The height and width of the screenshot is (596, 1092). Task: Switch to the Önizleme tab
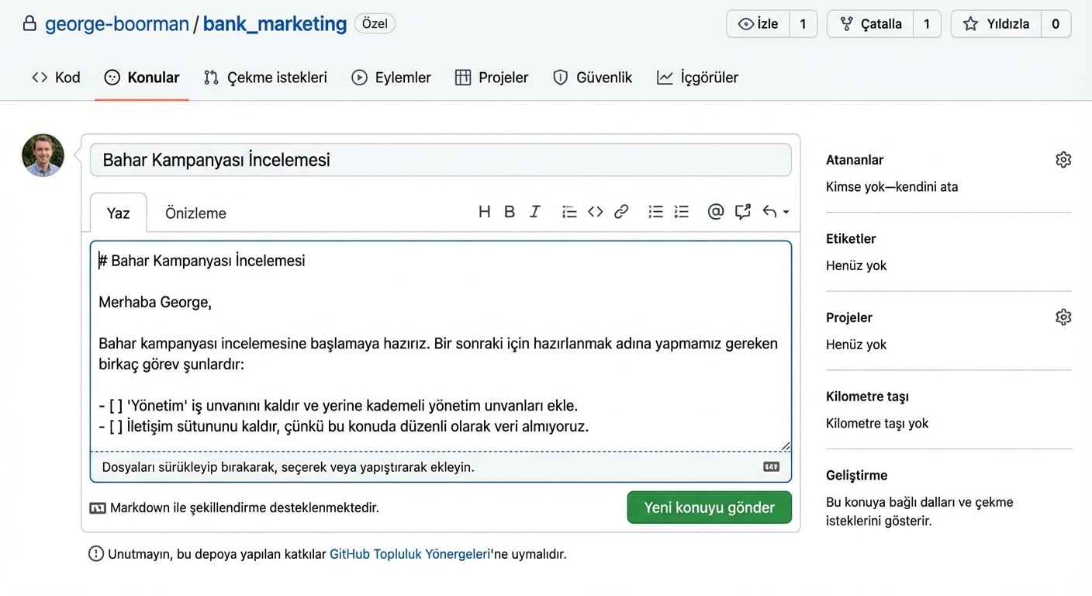pyautogui.click(x=195, y=213)
